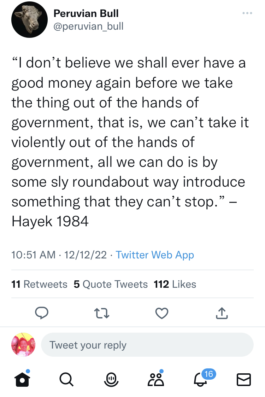Open the Search tab magnifier icon
Viewport: 265px width, 397px height.
pyautogui.click(x=66, y=379)
